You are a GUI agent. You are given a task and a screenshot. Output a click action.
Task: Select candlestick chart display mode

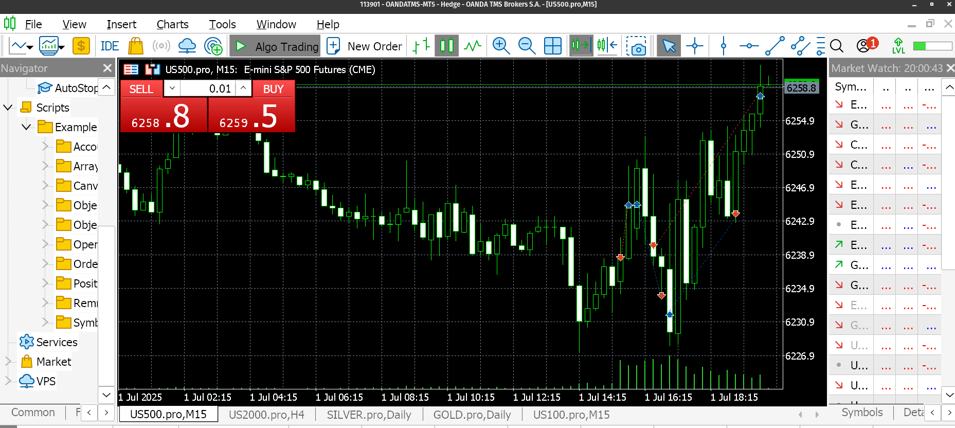[447, 46]
